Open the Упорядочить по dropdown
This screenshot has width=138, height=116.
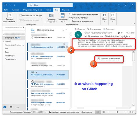(63, 18)
